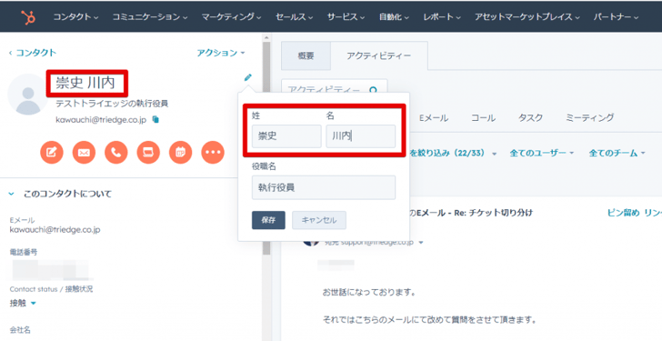Open the アクション dropdown

click(x=220, y=53)
